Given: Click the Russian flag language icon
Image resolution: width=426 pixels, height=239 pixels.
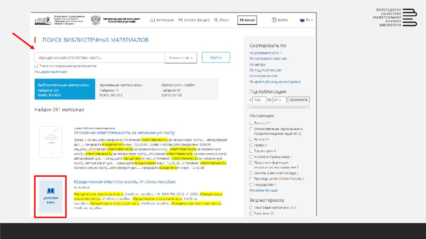Looking at the screenshot, I should 302,20.
